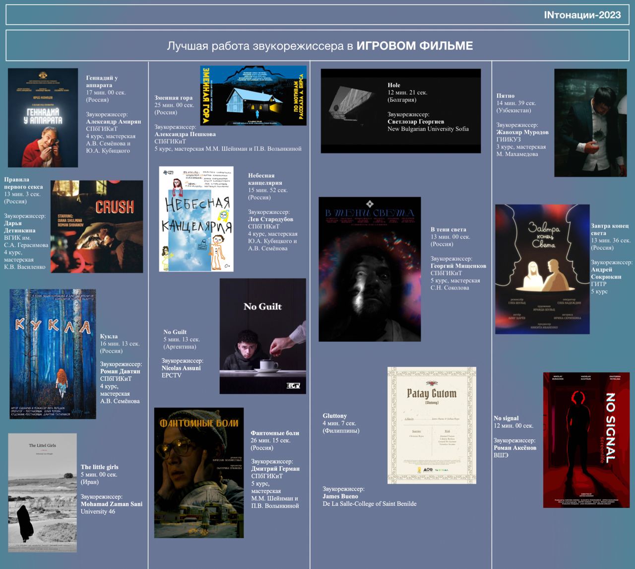Select the Кукла forest poster

53,354
